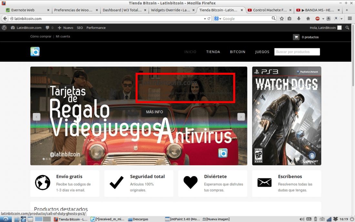Click the power button in taskbar
Viewport: 355px width, 222px height.
pyautogui.click(x=352, y=219)
